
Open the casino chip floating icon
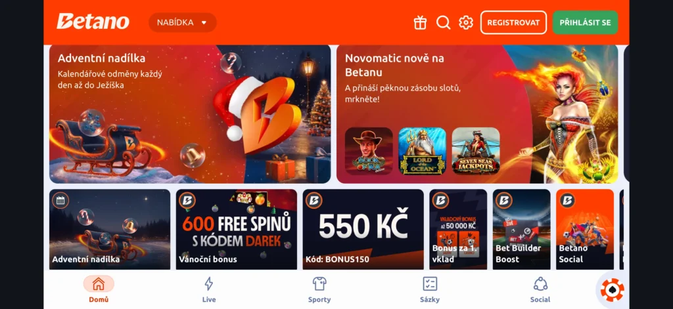(613, 290)
